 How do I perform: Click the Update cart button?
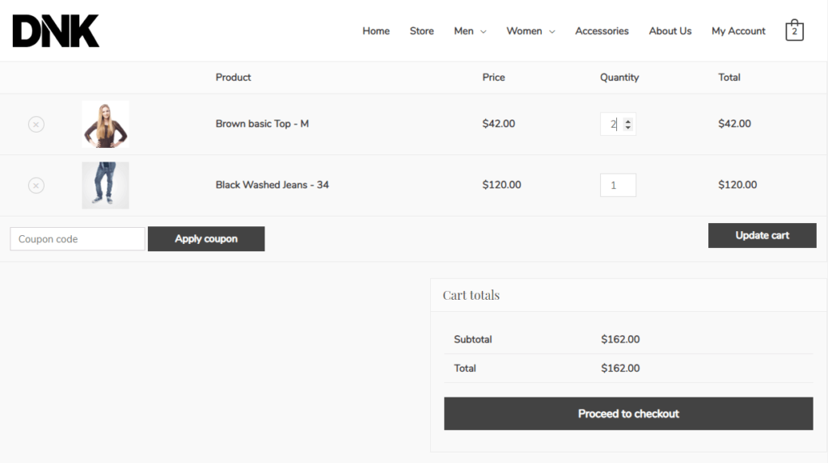(x=762, y=236)
